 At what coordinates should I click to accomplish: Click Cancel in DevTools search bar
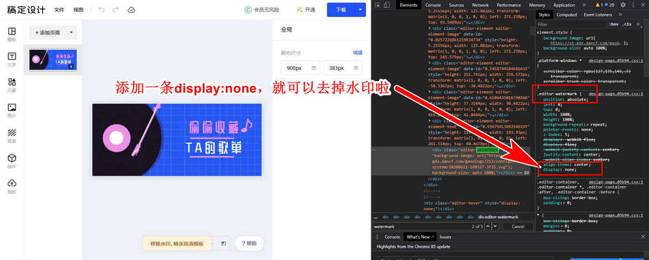[518, 226]
